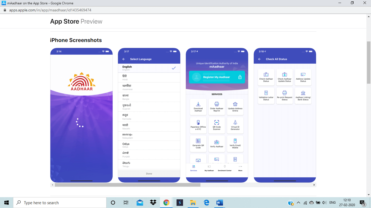
Task: Click the Re-print Request Status icon
Action: (284, 93)
